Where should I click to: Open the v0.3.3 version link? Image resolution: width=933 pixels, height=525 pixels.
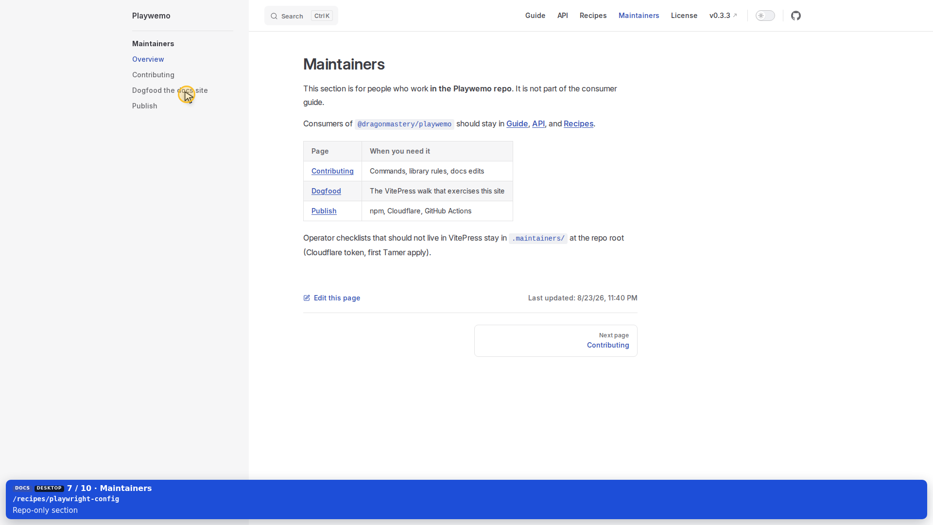point(723,16)
